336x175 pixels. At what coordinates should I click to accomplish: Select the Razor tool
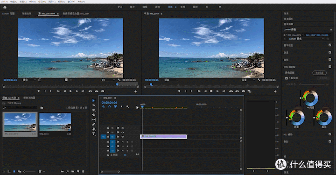coord(94,115)
